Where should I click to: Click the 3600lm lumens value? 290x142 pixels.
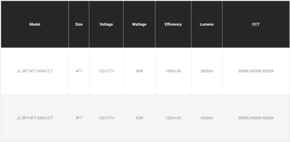tap(207, 71)
